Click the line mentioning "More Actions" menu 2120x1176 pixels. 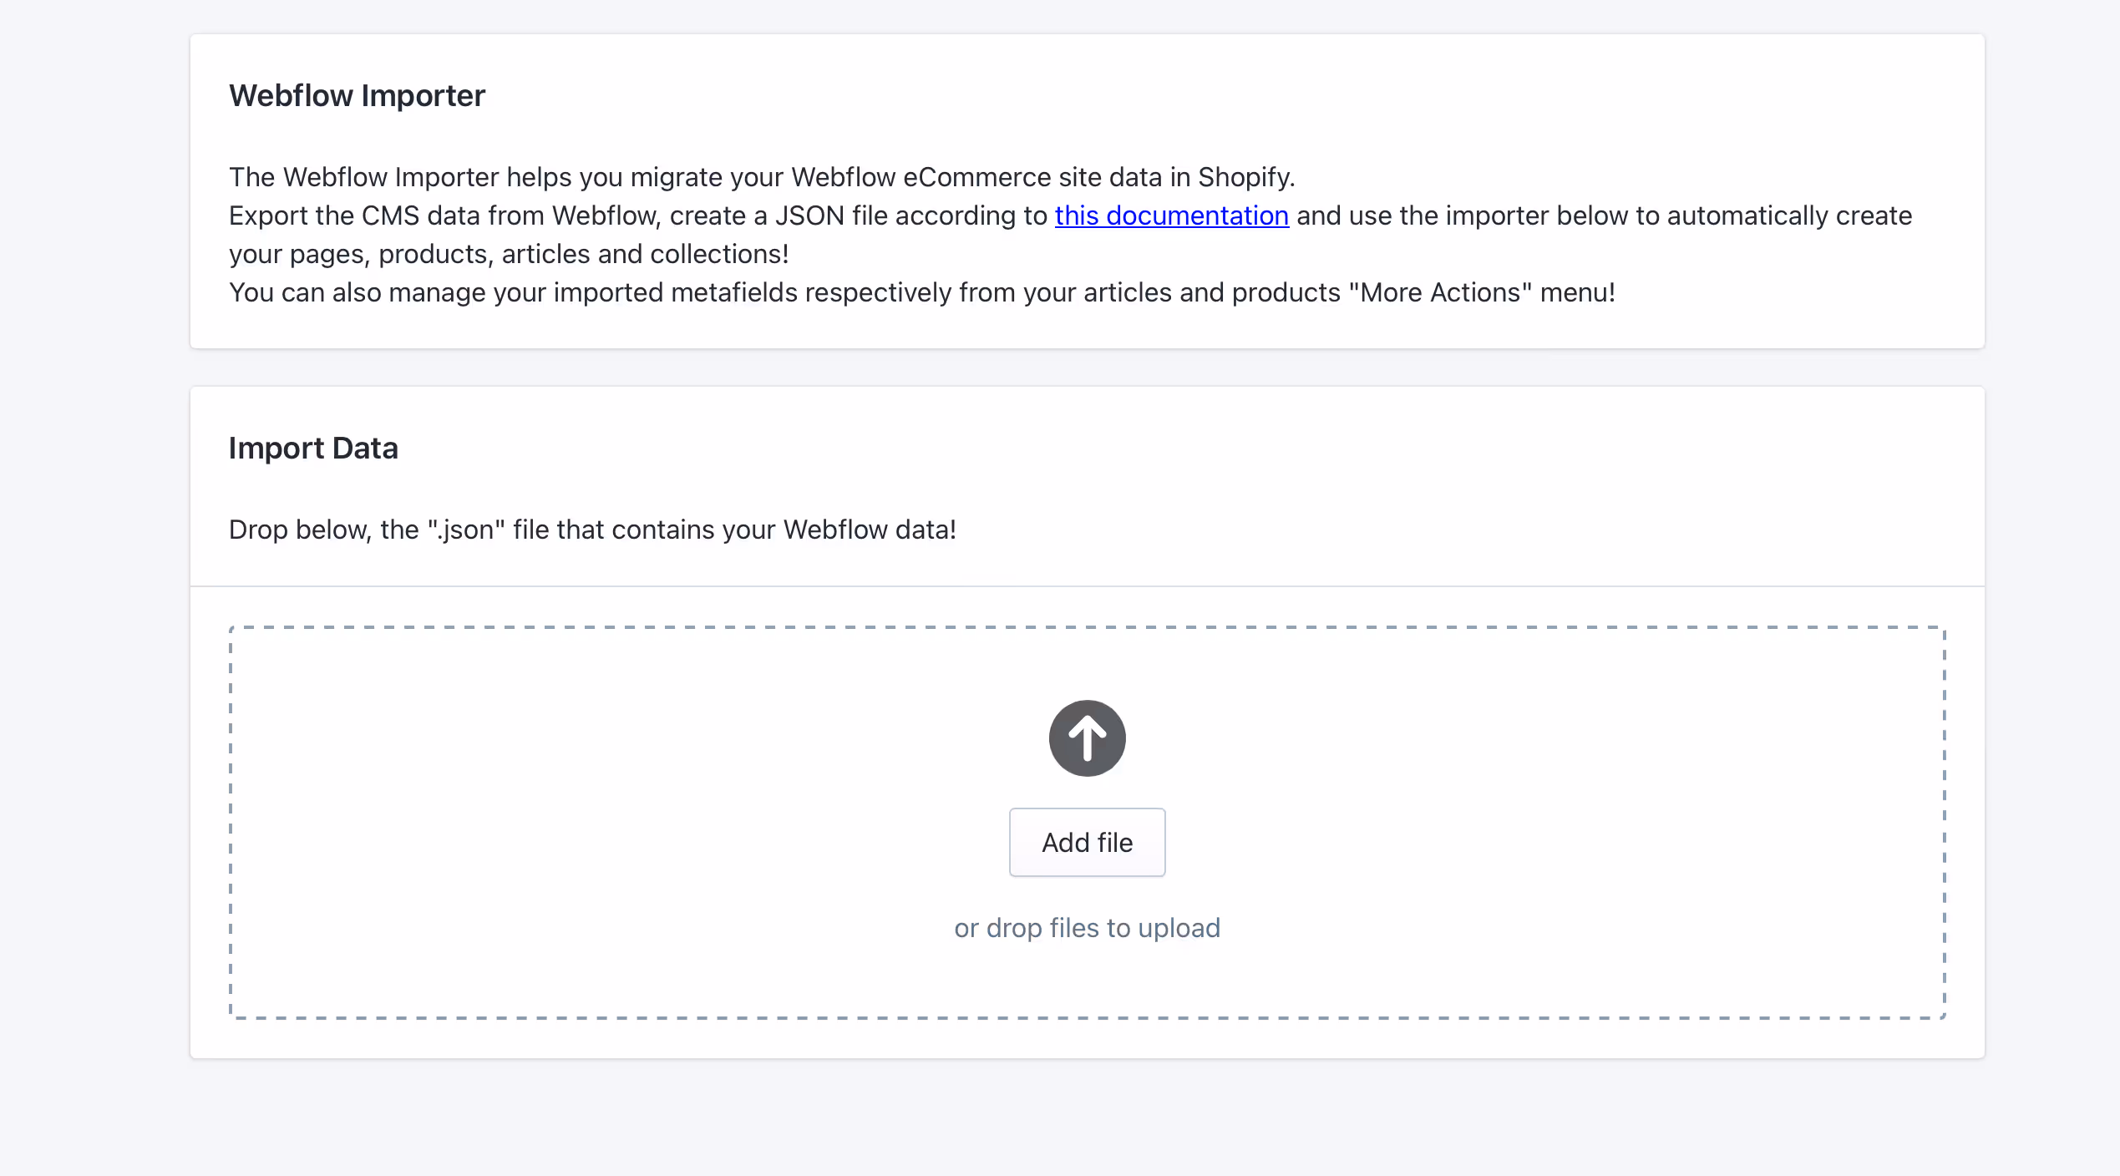coord(922,292)
